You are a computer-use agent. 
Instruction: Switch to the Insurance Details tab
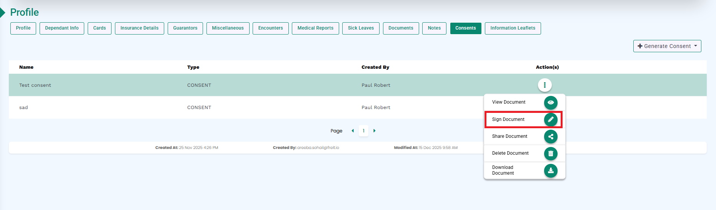139,28
